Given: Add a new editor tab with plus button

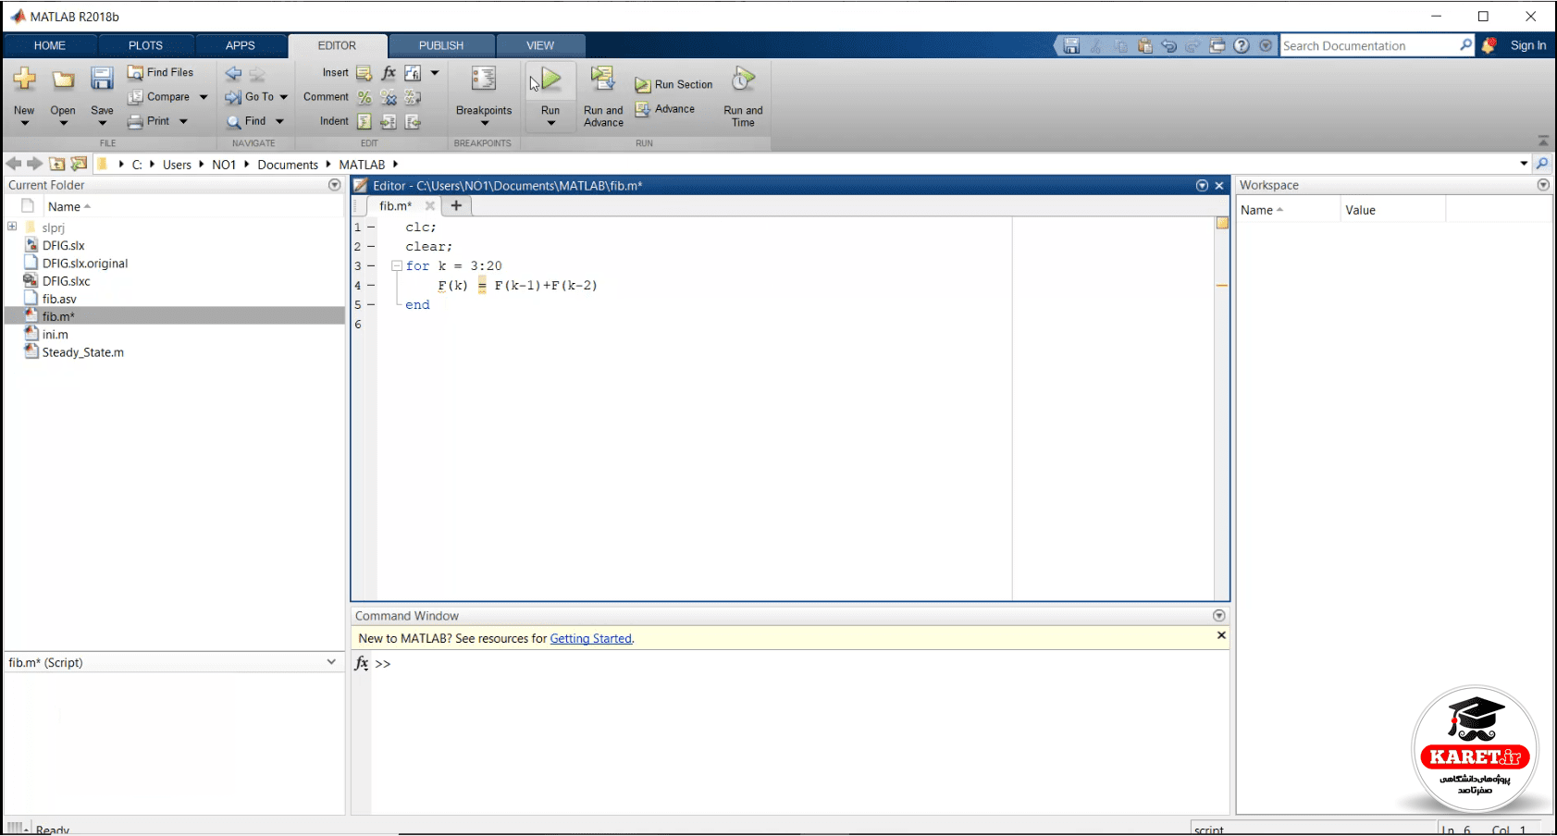Looking at the screenshot, I should click(456, 206).
